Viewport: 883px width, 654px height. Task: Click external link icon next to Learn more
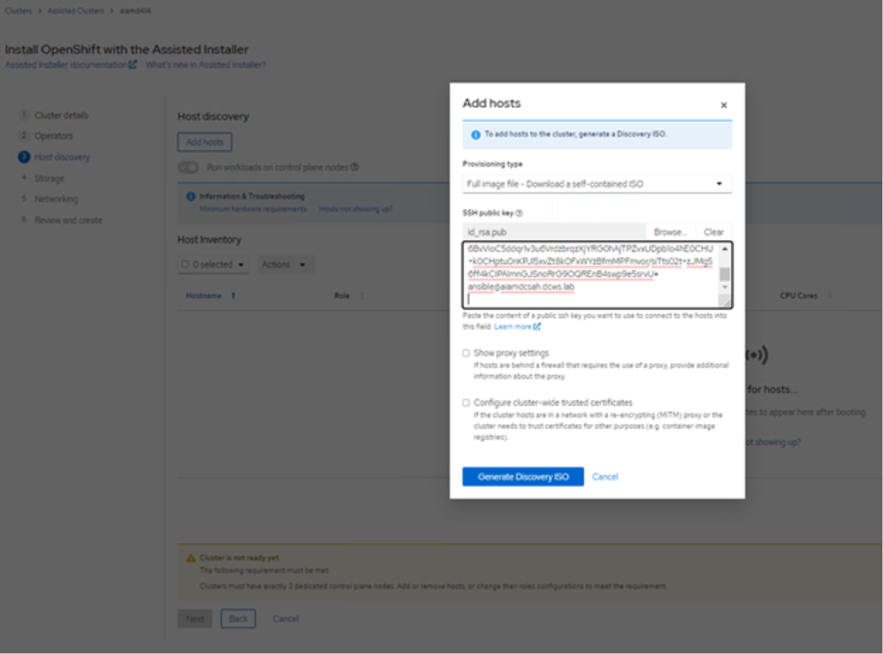537,327
